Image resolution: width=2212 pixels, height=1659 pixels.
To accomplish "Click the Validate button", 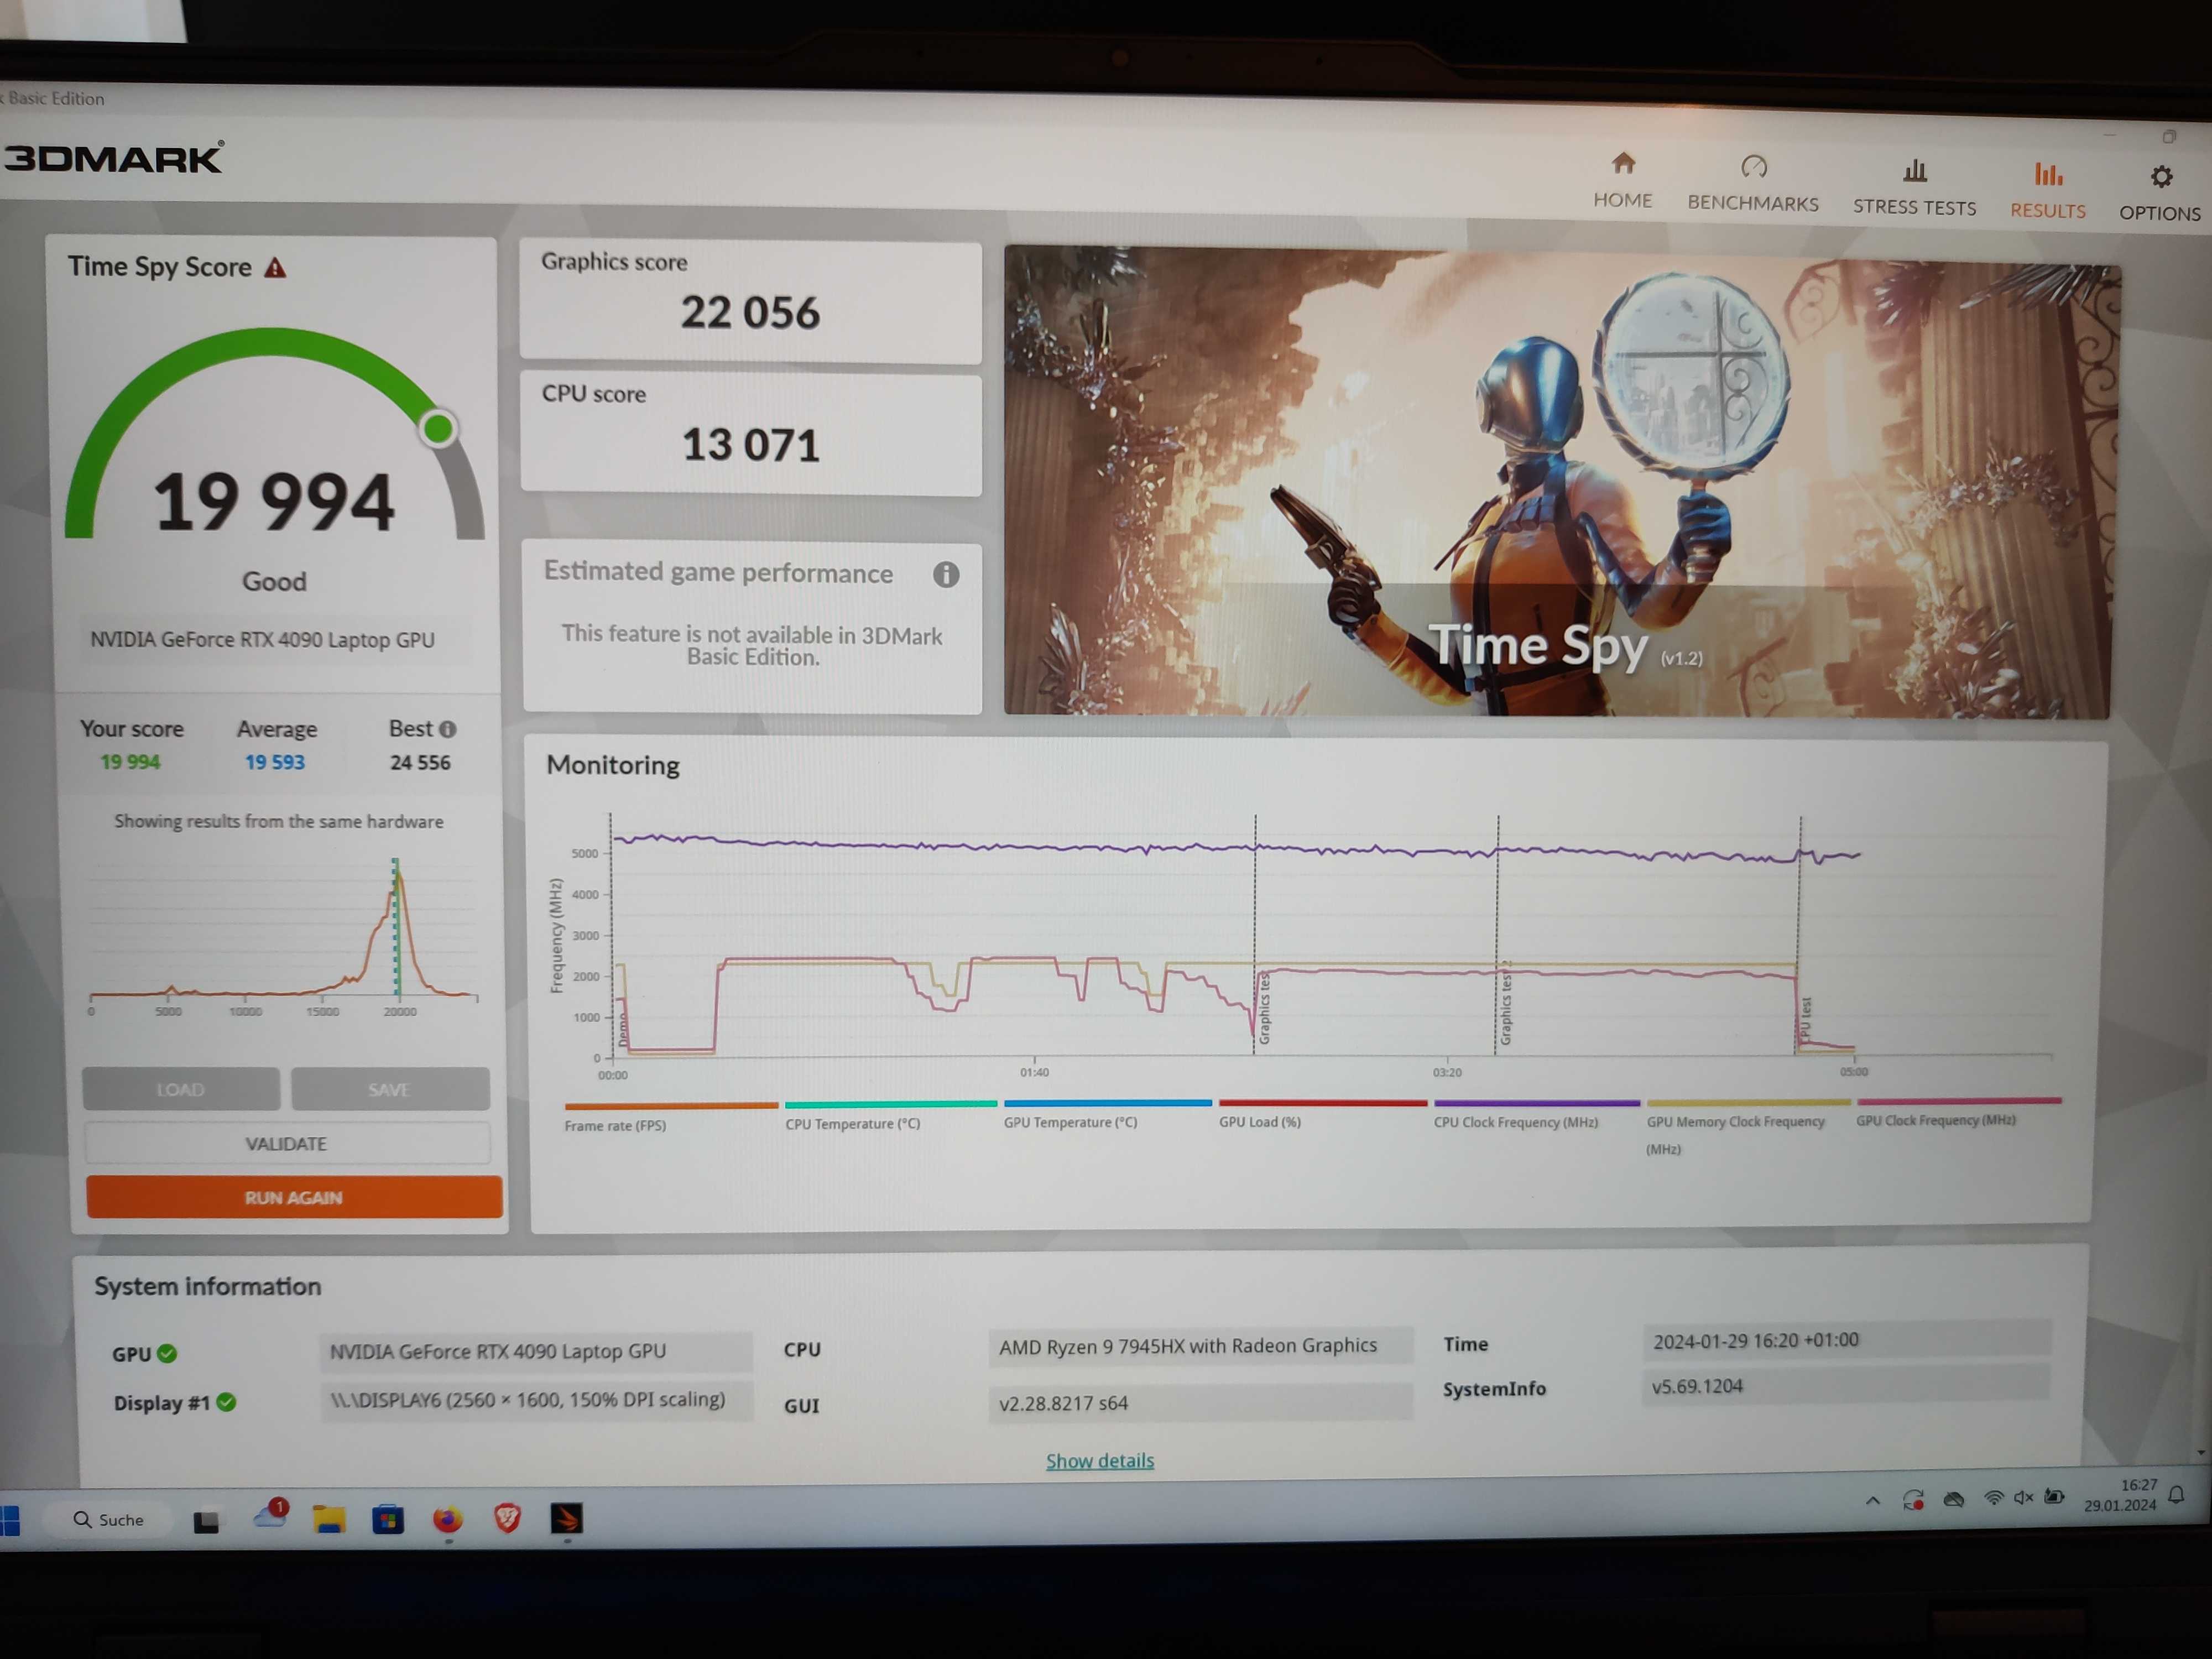I will pyautogui.click(x=287, y=1143).
